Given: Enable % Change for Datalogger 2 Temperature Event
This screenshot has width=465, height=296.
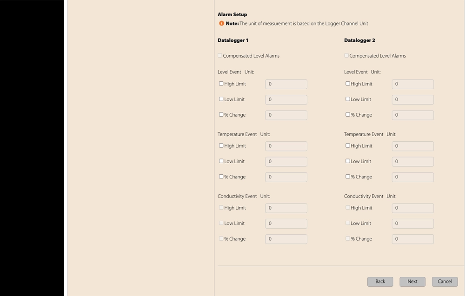Looking at the screenshot, I should tap(347, 176).
